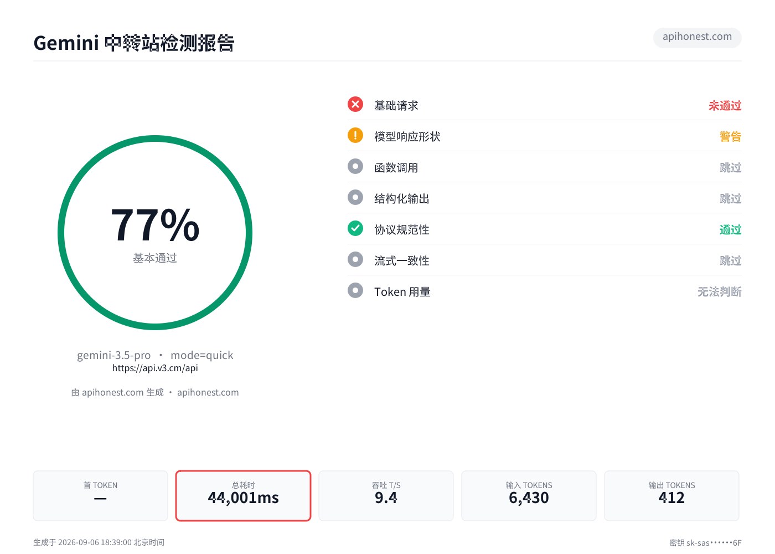
Task: Click the 无法判断 status for Token 用量
Action: (x=719, y=291)
